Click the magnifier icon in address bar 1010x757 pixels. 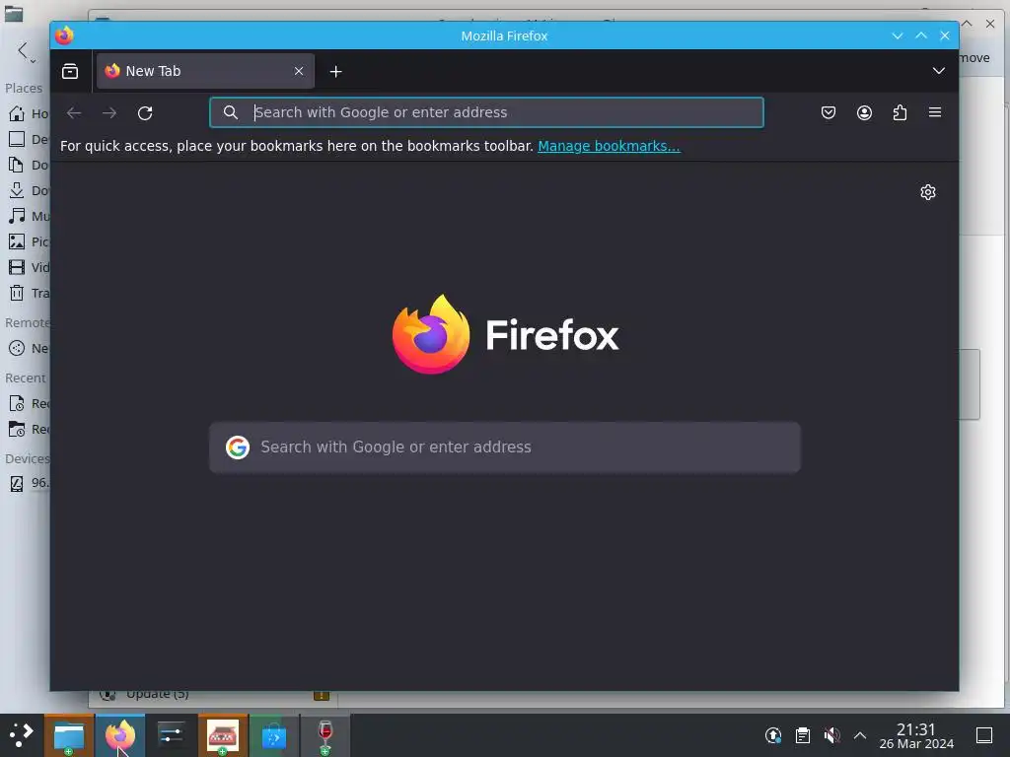231,112
